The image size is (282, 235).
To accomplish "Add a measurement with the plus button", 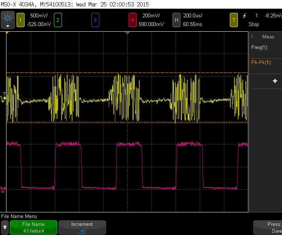I will click(x=275, y=81).
